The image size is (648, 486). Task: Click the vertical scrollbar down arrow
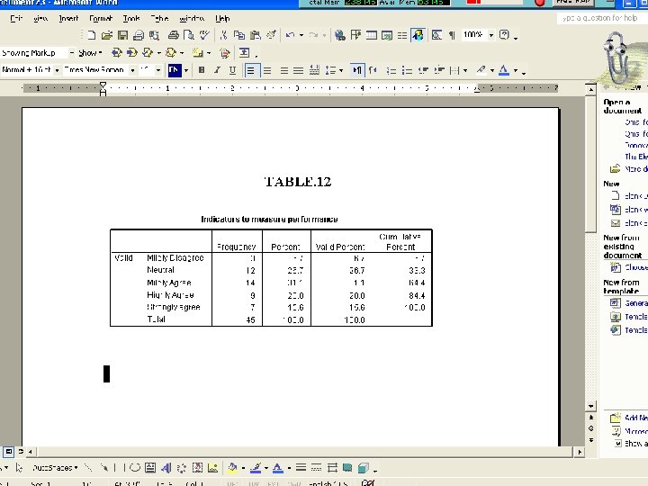[x=590, y=406]
